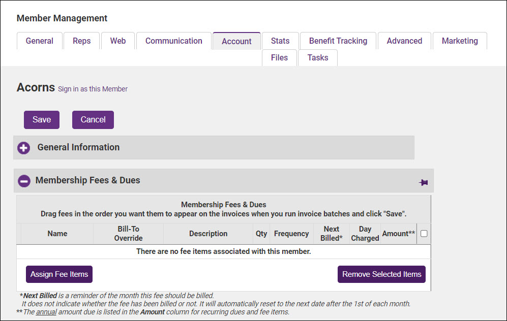
Task: Open the General tab
Action: tap(40, 41)
